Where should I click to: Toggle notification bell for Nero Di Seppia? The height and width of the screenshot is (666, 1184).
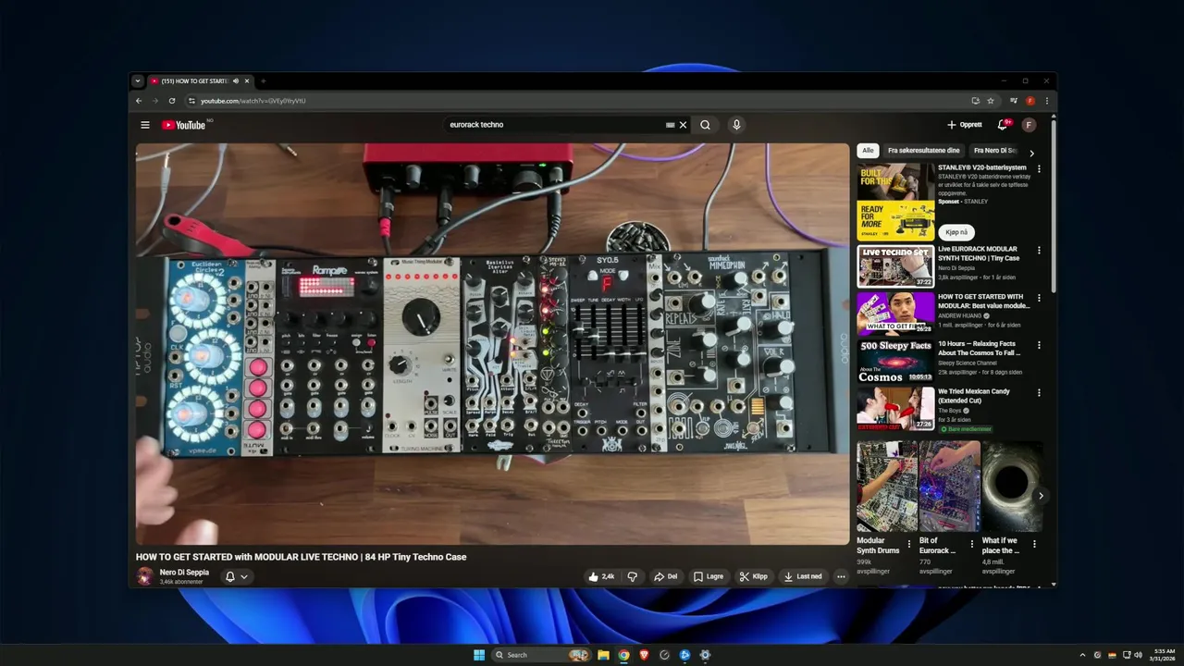click(230, 576)
